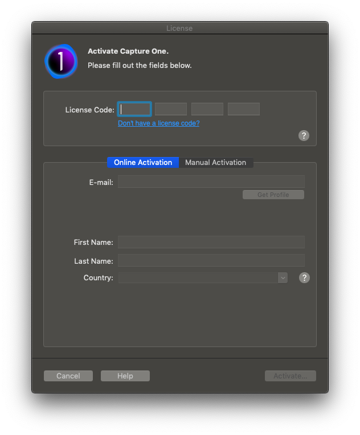Click the "Please fill out the fields below." text
Viewport: 360px width, 435px height.
point(140,66)
